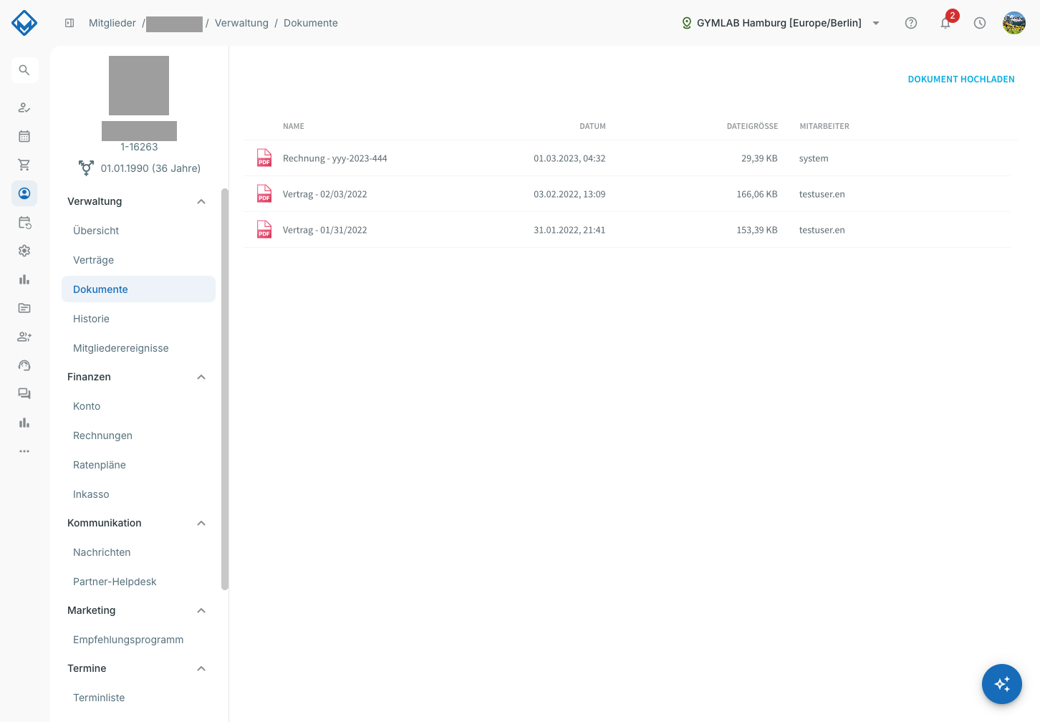Open the Historie menu item

138,319
